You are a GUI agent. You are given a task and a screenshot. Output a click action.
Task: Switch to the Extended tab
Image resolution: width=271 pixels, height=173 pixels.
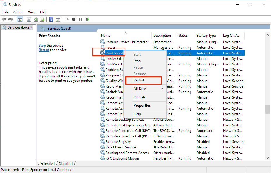coord(47,163)
